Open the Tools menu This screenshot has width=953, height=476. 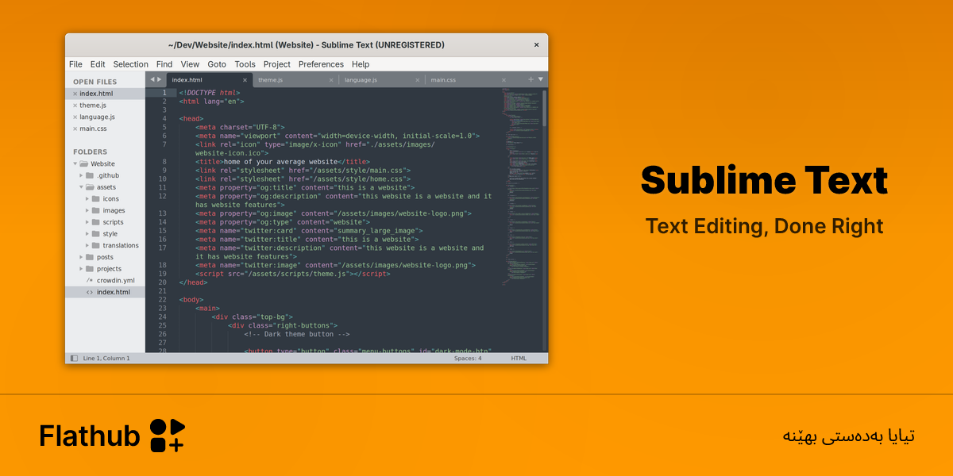245,64
